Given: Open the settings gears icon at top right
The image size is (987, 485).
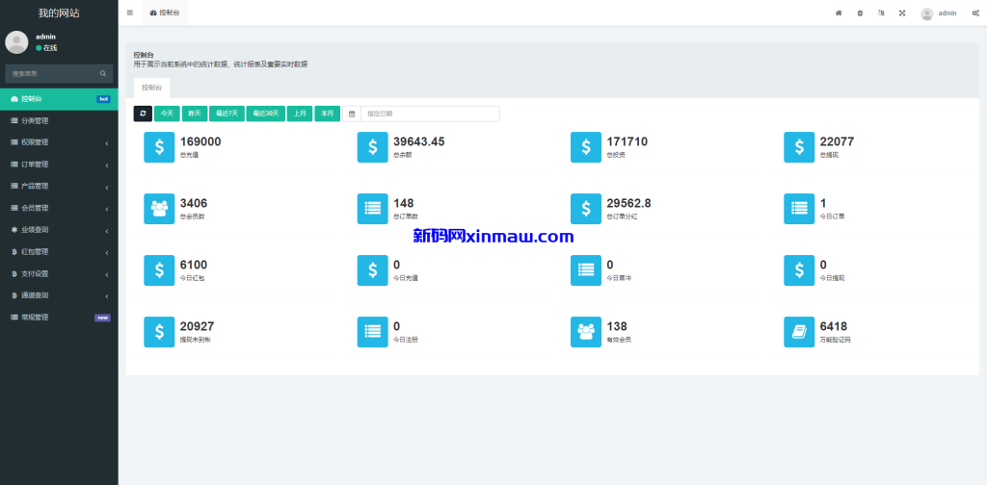Looking at the screenshot, I should click(x=975, y=13).
